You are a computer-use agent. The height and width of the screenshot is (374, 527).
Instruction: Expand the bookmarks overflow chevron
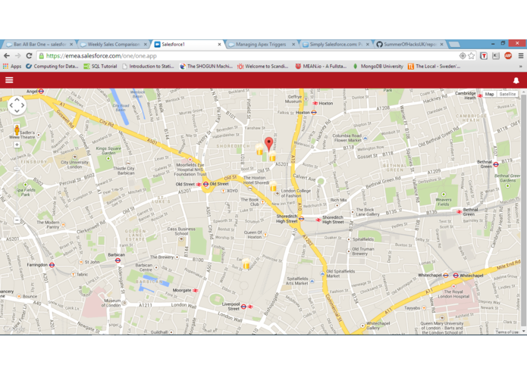click(x=521, y=67)
